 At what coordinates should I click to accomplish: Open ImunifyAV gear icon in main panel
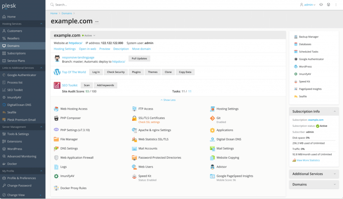[x=56, y=176]
